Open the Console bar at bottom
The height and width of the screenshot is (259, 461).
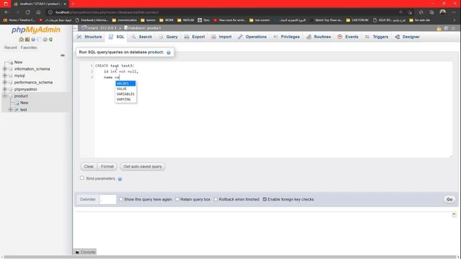point(85,252)
